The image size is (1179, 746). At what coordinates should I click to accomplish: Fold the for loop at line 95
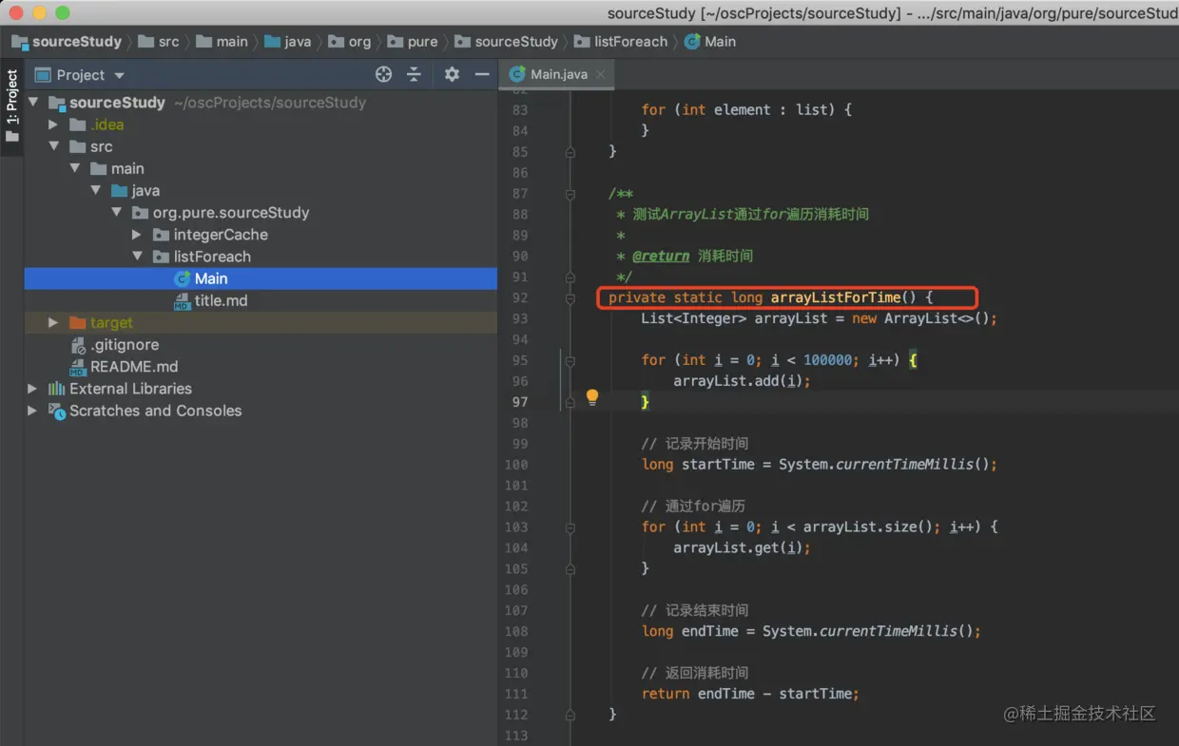coord(570,360)
